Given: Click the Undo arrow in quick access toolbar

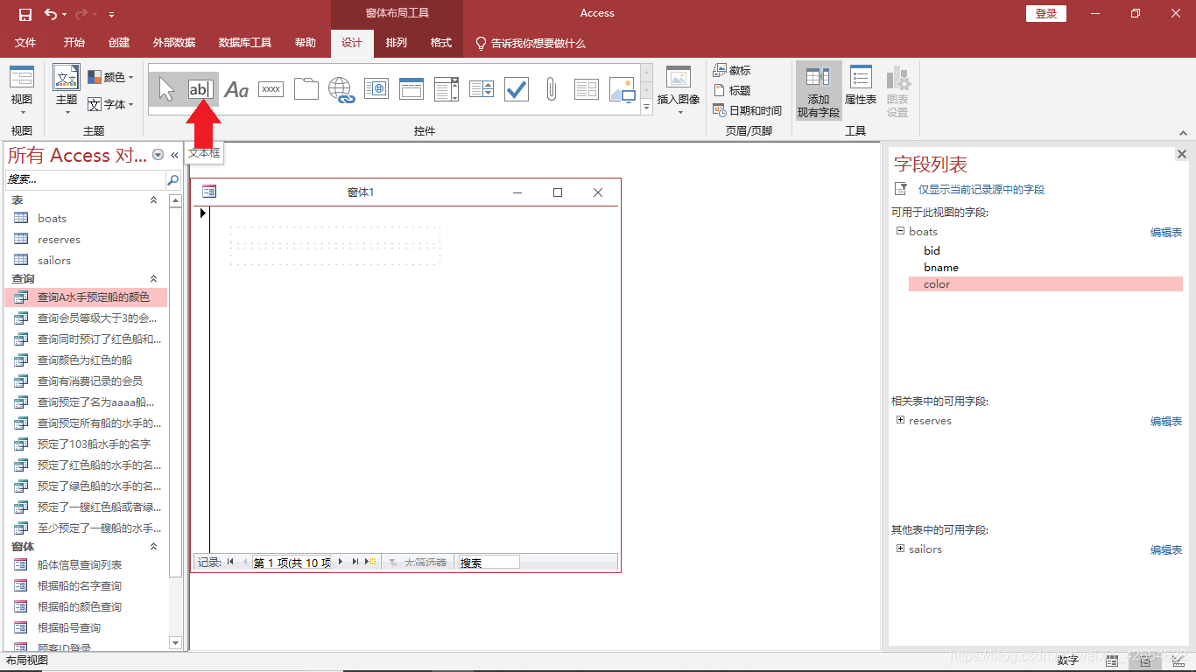Looking at the screenshot, I should click(x=51, y=14).
